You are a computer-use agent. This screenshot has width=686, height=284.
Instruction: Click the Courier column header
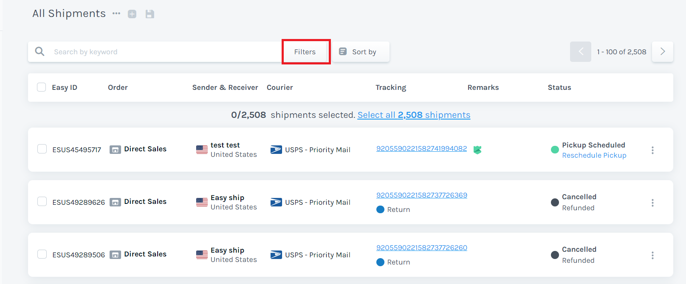tap(280, 87)
